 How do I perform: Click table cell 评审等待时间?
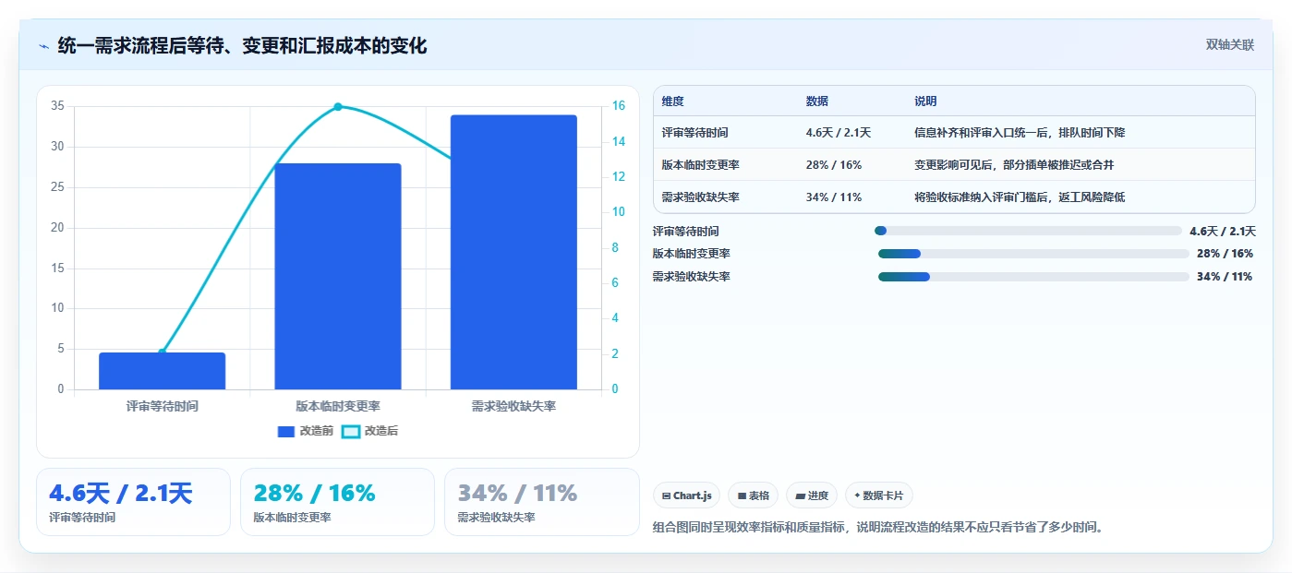[x=697, y=133]
